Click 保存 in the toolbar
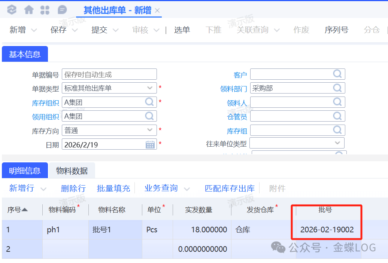Screen dimensions: 388x263 (x=58, y=30)
